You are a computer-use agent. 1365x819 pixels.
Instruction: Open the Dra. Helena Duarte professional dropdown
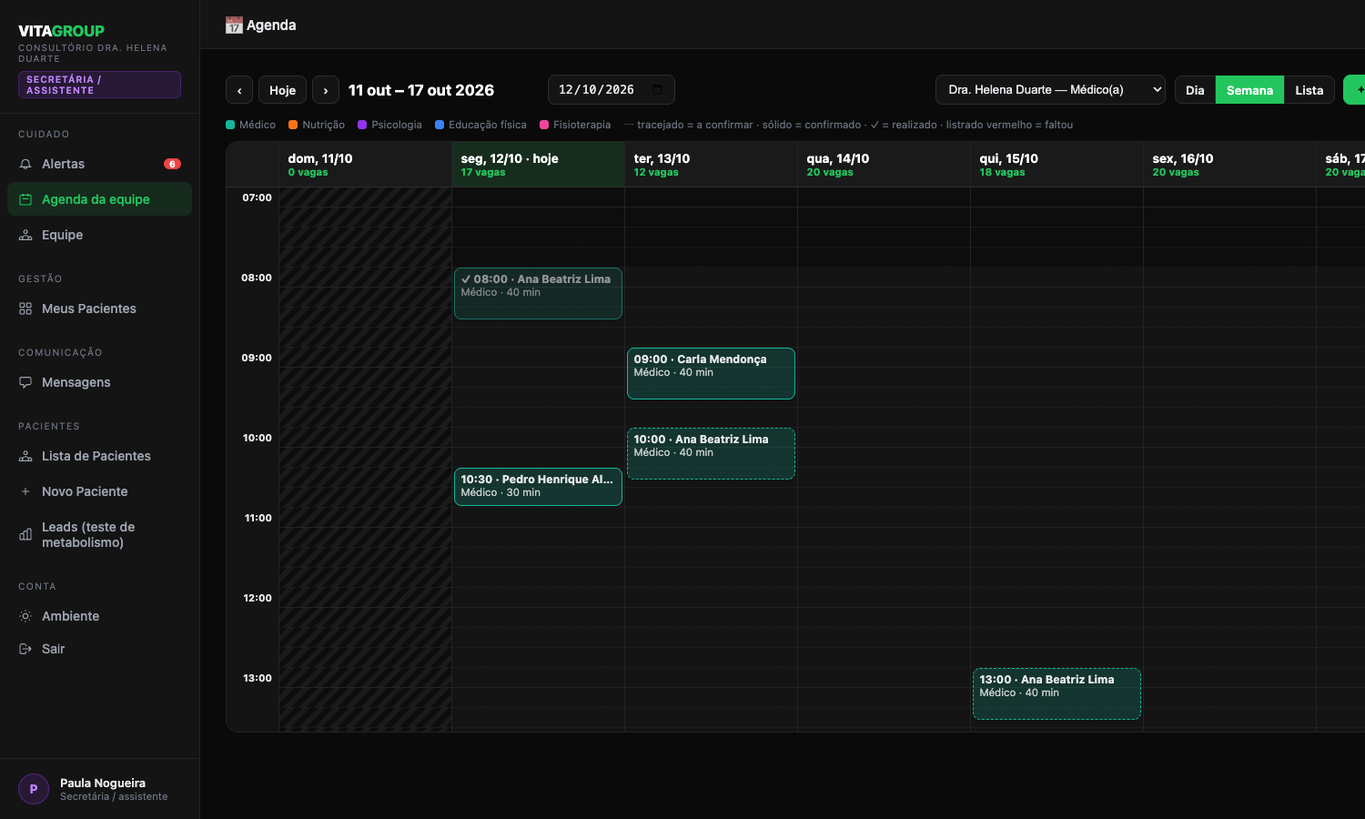click(x=1050, y=90)
